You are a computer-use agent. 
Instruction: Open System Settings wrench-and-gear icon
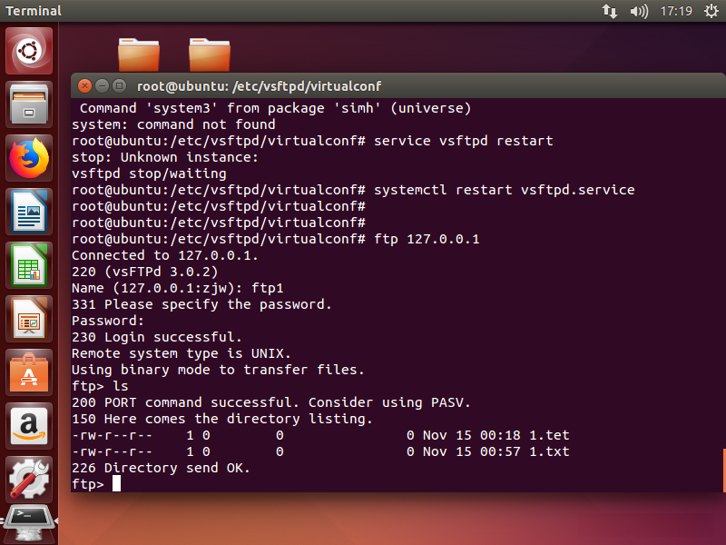[x=29, y=480]
